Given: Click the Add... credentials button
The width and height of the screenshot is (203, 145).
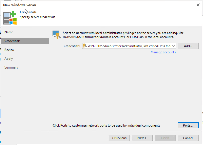Looking at the screenshot, I should click(x=188, y=46).
